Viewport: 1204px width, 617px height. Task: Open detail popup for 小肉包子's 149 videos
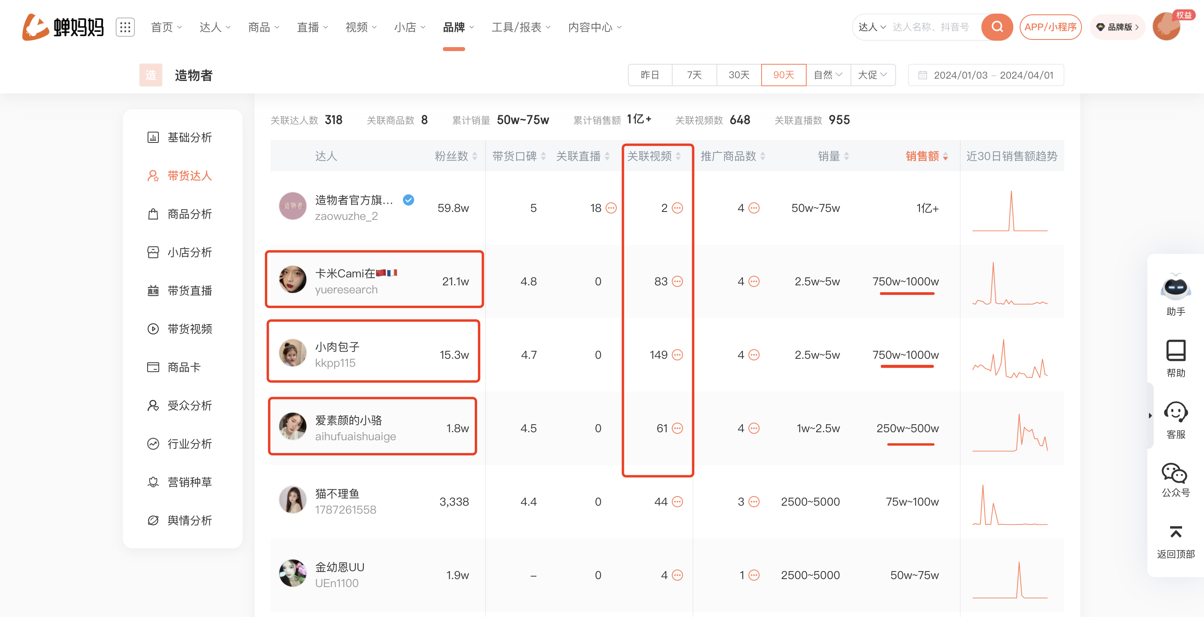tap(678, 355)
